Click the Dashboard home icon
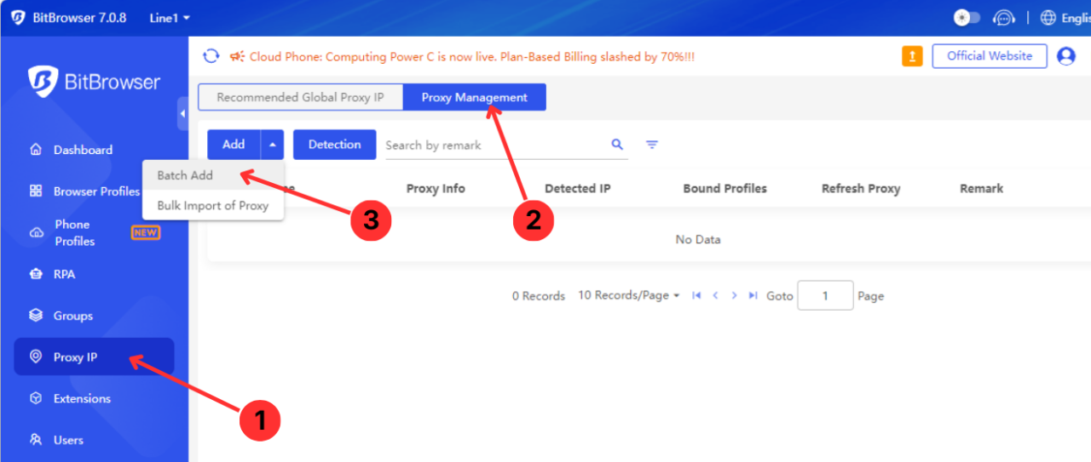The width and height of the screenshot is (1091, 462). click(36, 150)
